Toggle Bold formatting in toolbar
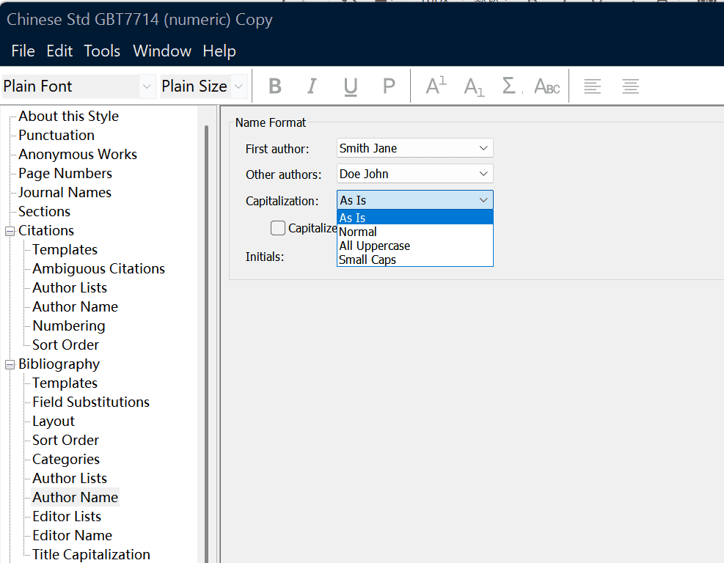The width and height of the screenshot is (724, 563). click(275, 87)
